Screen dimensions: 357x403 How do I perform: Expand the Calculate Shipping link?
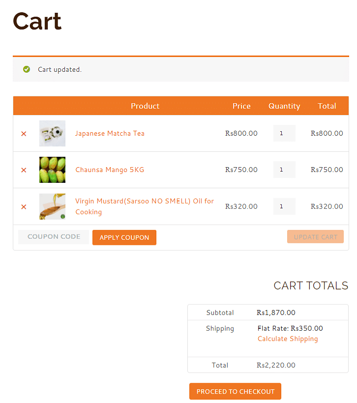click(288, 339)
